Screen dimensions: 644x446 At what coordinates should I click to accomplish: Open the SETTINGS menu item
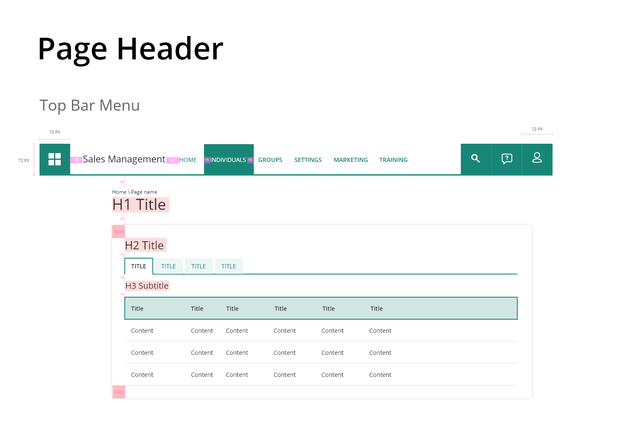pos(308,160)
